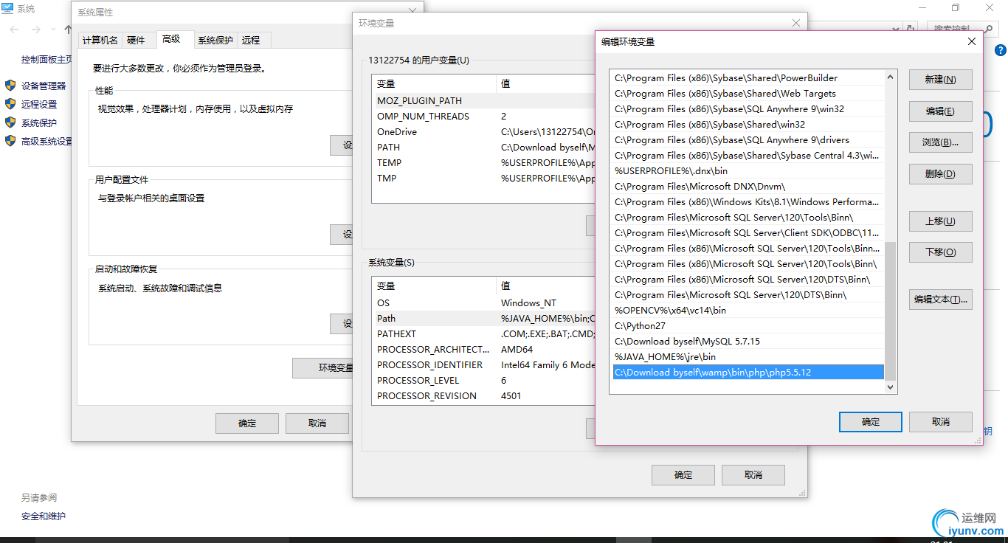
Task: Cancel the 编辑环境变量 dialog
Action: tap(940, 422)
